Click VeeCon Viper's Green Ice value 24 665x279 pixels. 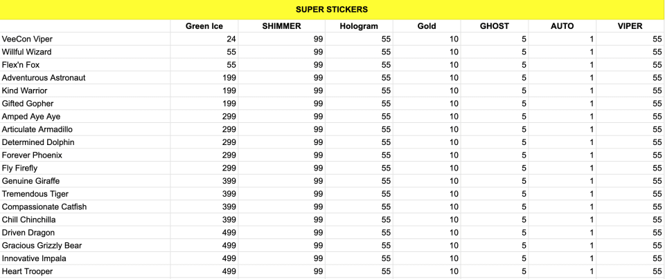pos(204,39)
